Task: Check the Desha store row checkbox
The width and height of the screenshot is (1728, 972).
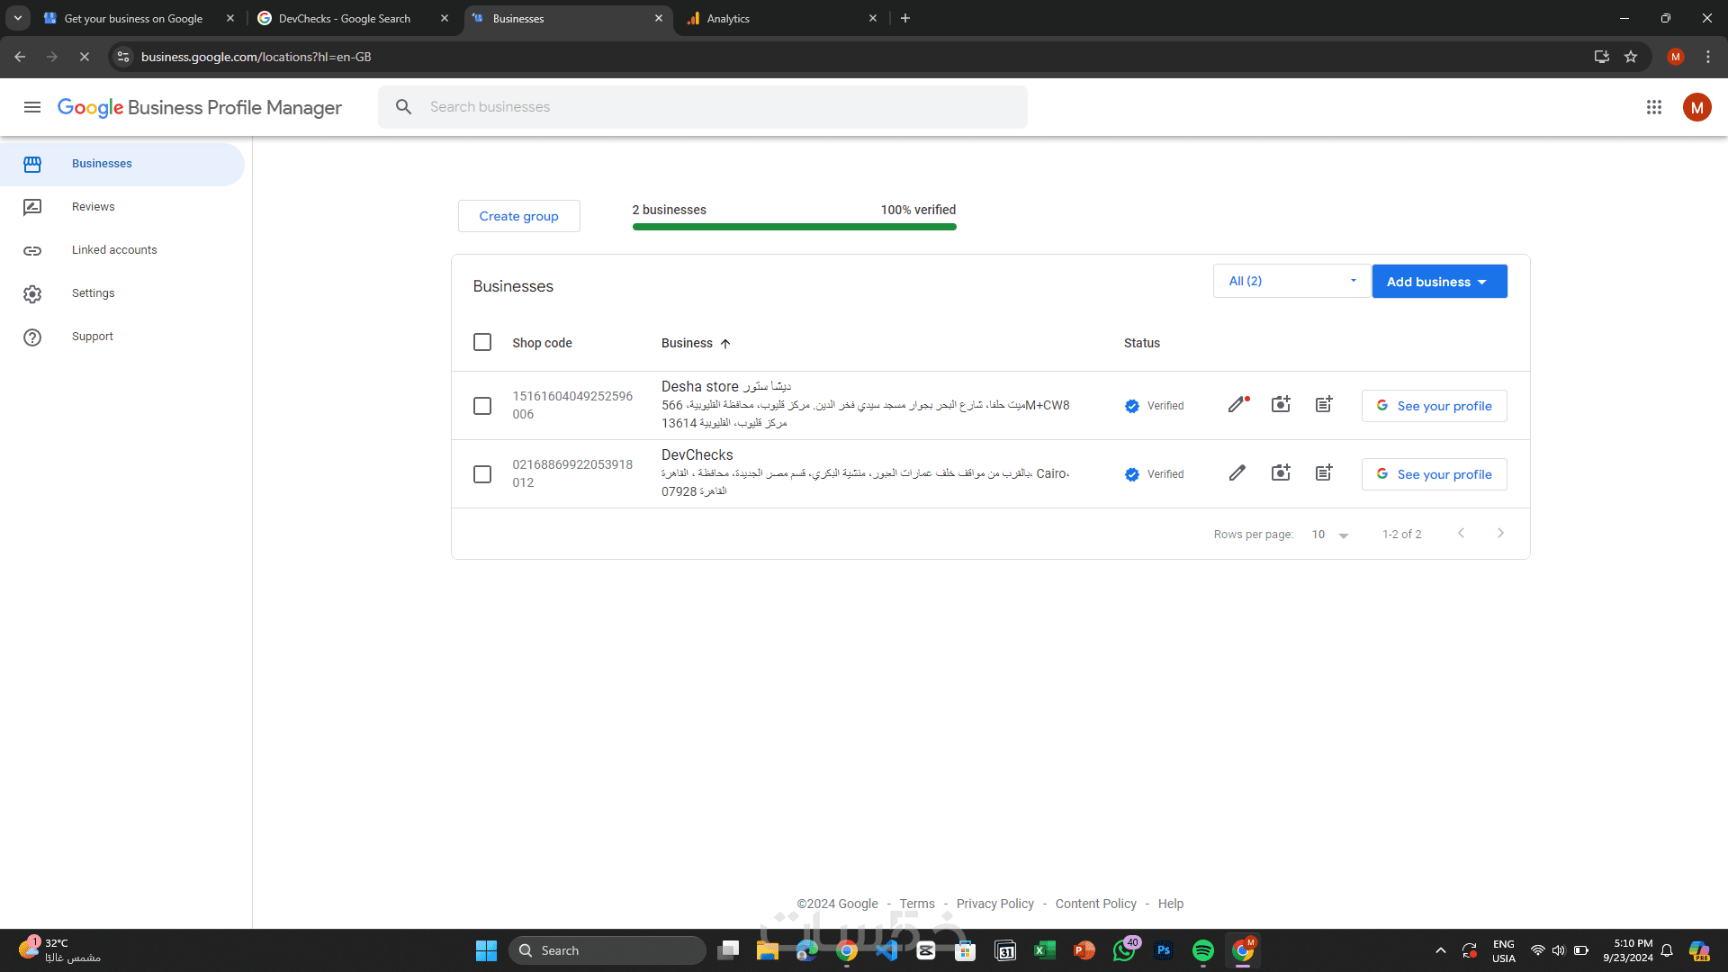Action: point(482,406)
